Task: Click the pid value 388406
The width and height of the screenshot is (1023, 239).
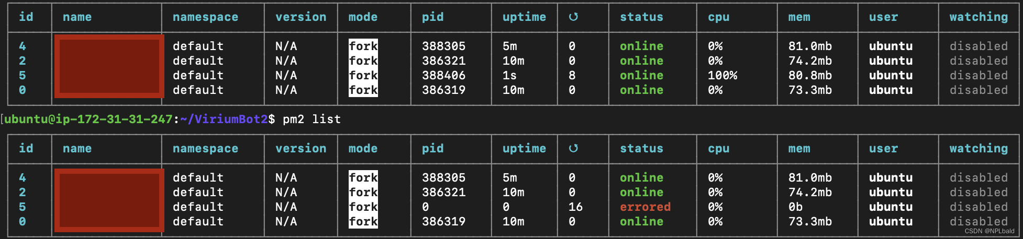Action: coord(443,75)
